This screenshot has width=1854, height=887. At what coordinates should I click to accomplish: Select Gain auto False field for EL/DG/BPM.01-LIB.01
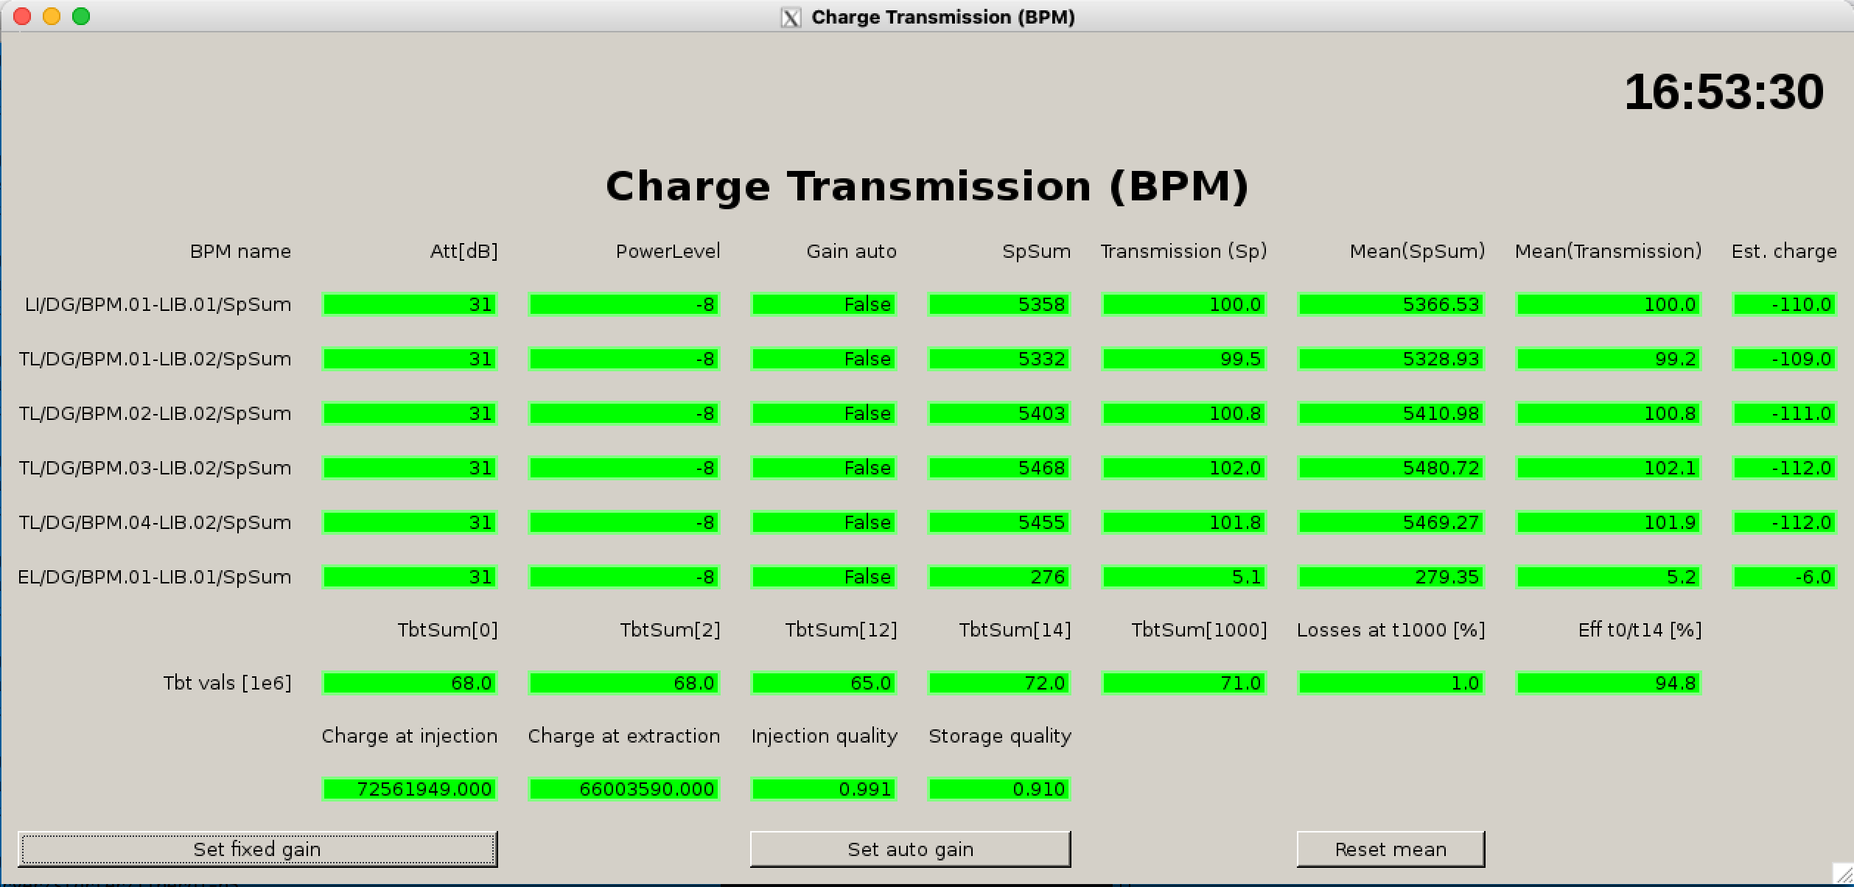point(823,577)
